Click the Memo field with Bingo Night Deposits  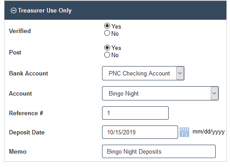(x=159, y=151)
